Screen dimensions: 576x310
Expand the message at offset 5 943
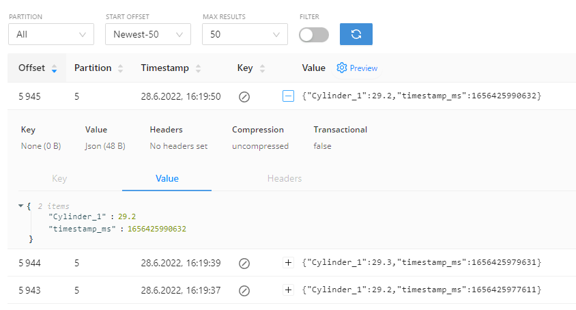click(x=289, y=290)
